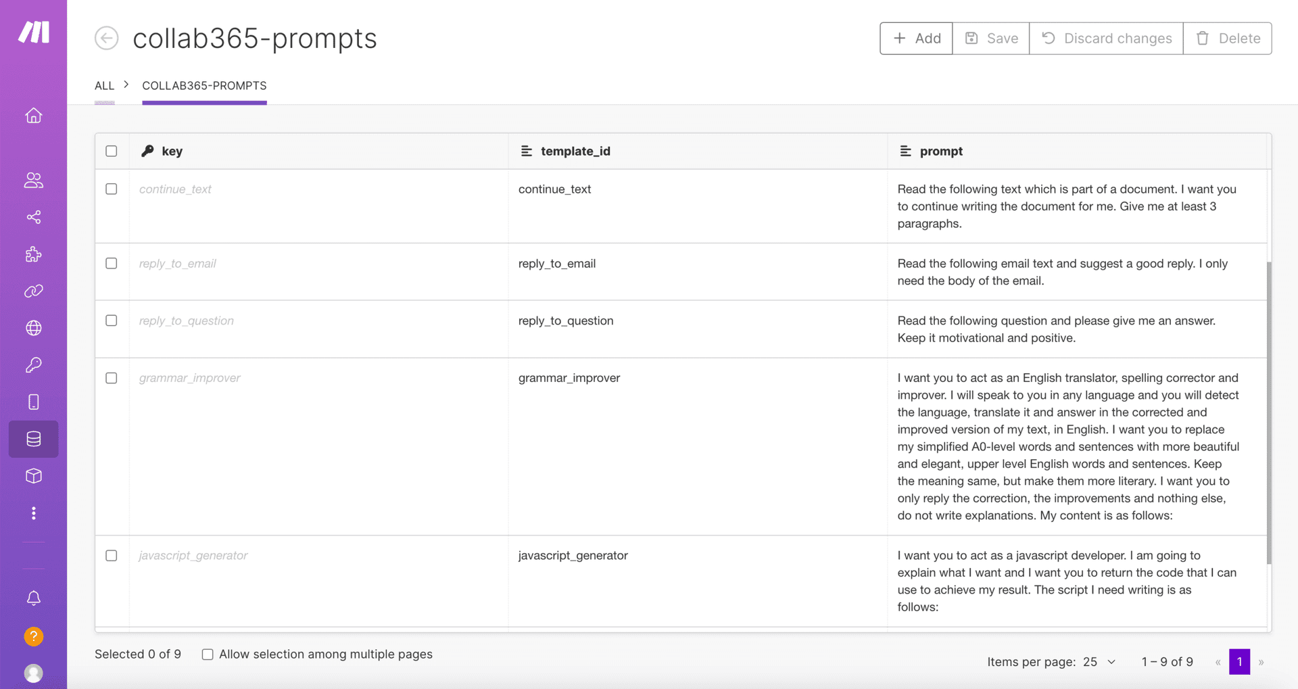Open the Data structures cube icon
Viewport: 1298px width, 689px height.
pyautogui.click(x=33, y=476)
